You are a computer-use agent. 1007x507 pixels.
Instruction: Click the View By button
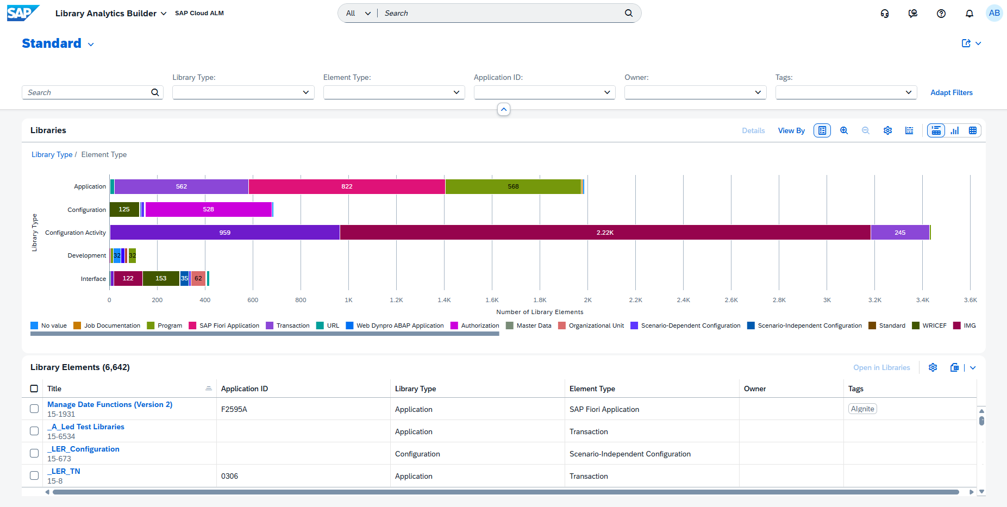791,130
